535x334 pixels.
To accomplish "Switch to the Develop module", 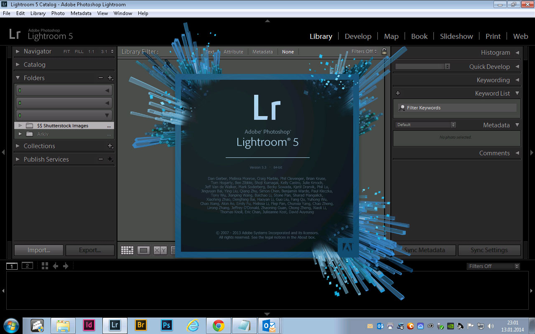I will (358, 36).
